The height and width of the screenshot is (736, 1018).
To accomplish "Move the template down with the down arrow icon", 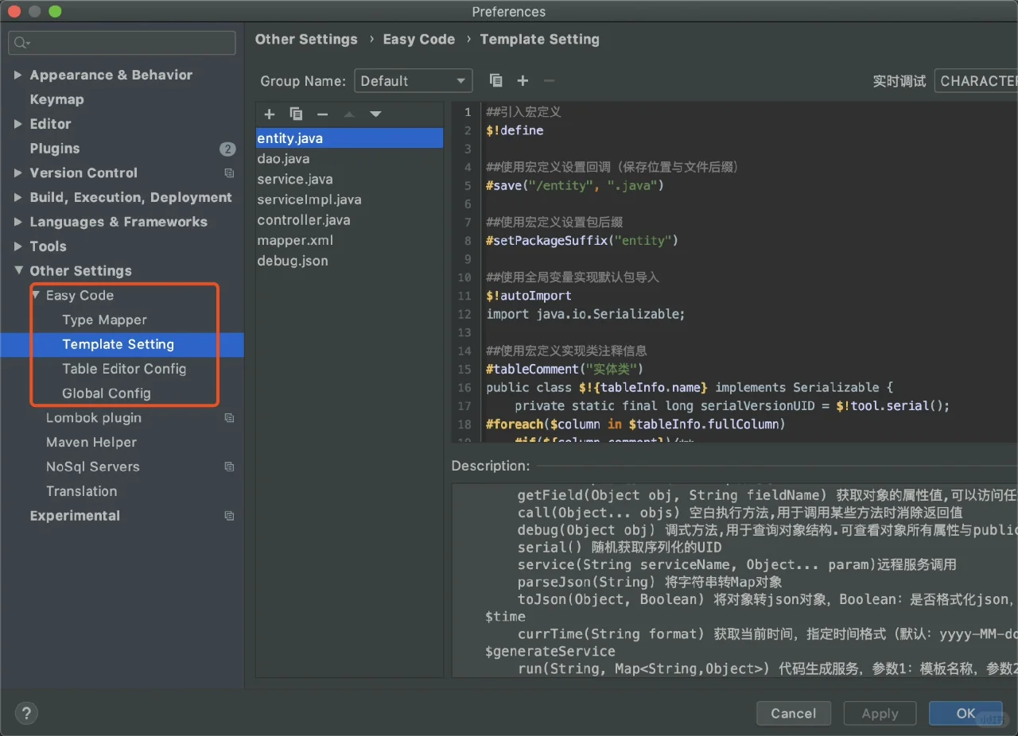I will pyautogui.click(x=375, y=114).
